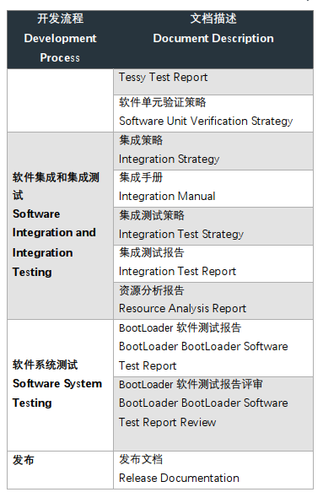Click the Document Description column header
Screen dimensions: 323x503
point(213,40)
